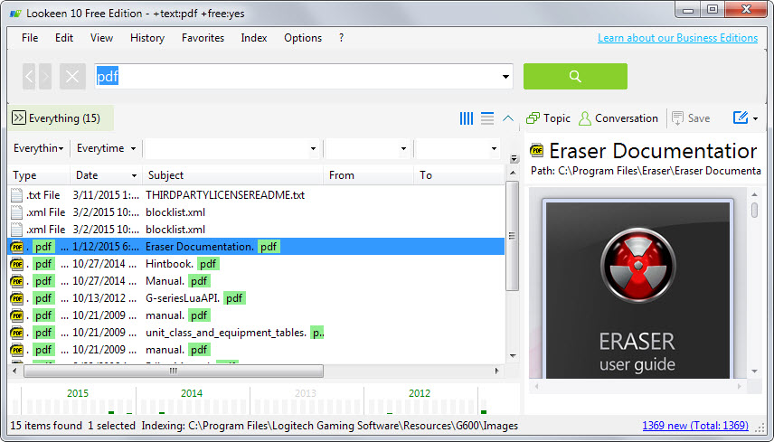Open Learn about our Business Editions link
The image size is (774, 442).
coord(677,38)
